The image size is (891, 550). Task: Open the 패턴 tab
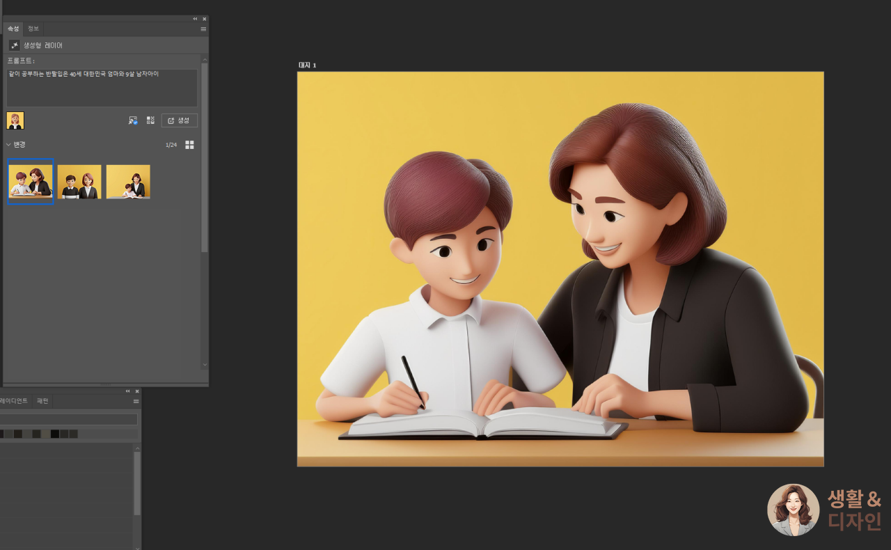42,401
